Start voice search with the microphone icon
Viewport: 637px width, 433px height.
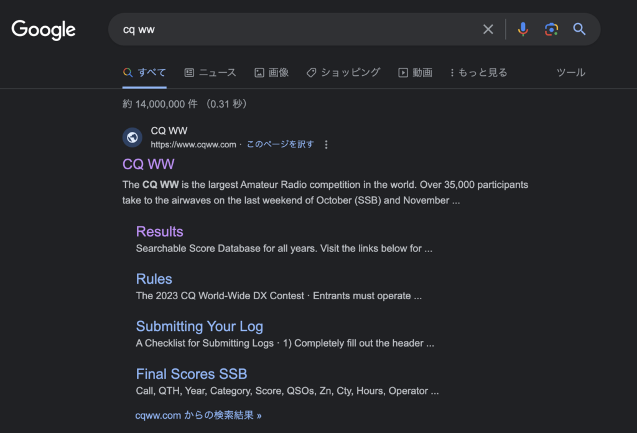[x=523, y=29]
